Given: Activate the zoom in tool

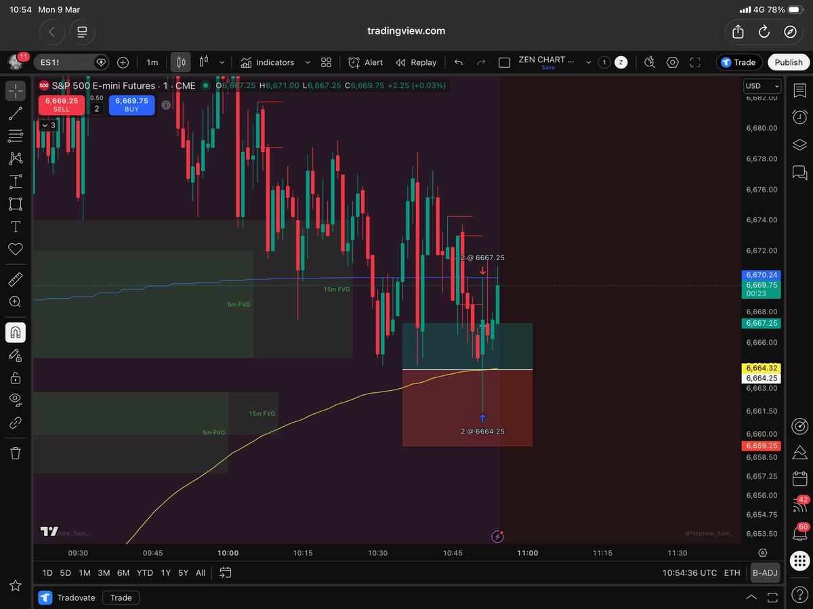Looking at the screenshot, I should coord(15,302).
